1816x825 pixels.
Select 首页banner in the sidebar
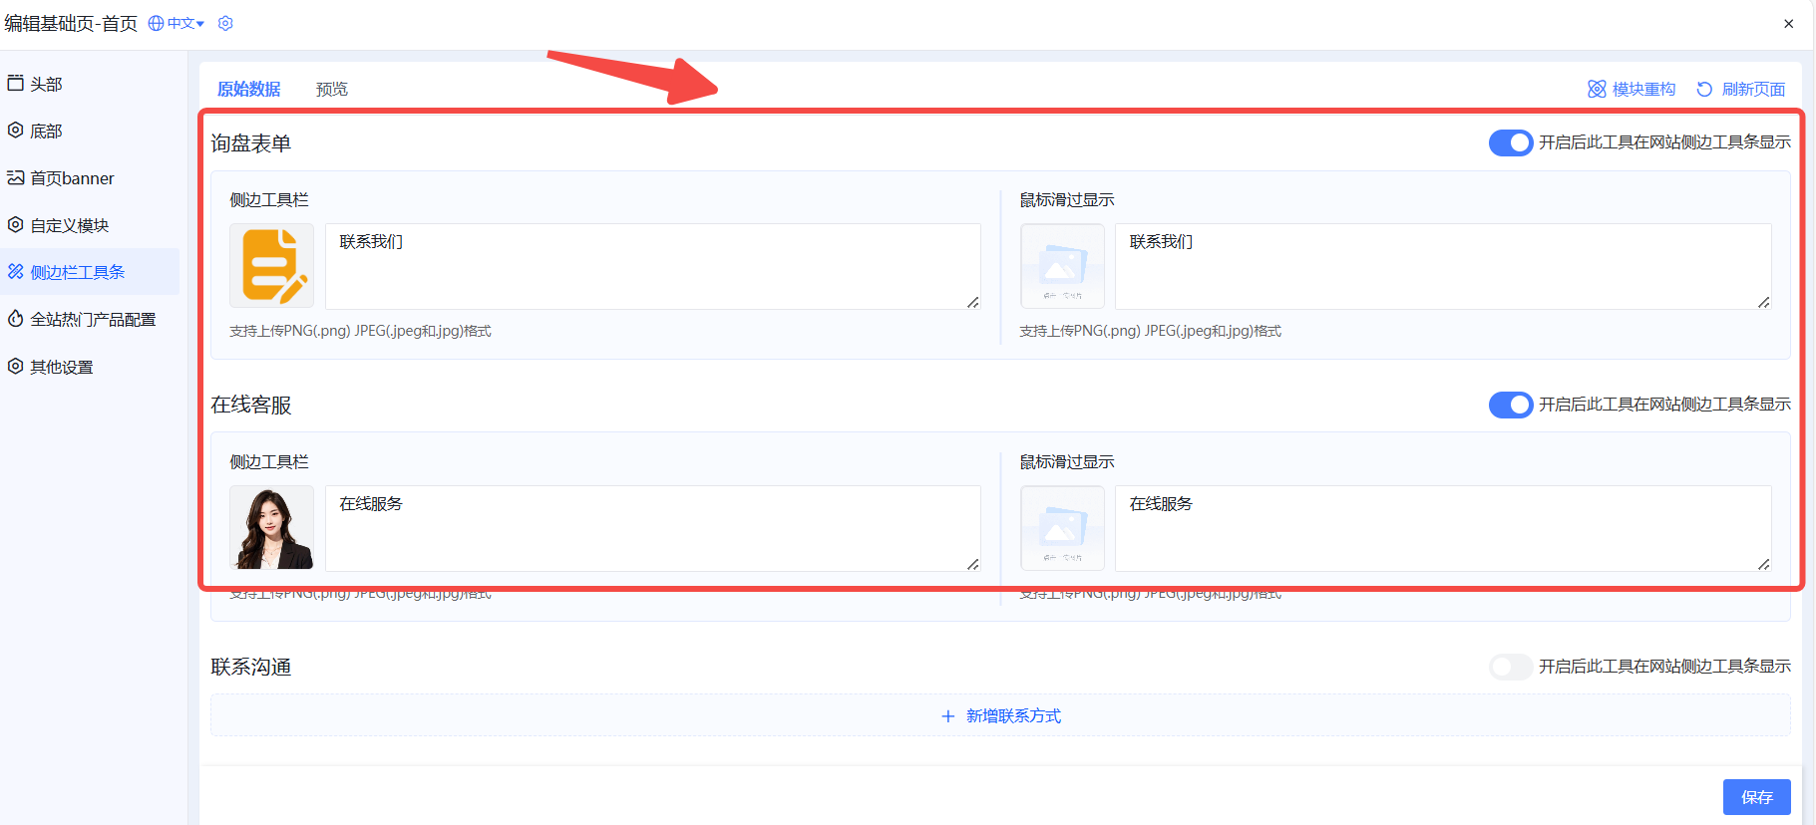click(x=72, y=178)
